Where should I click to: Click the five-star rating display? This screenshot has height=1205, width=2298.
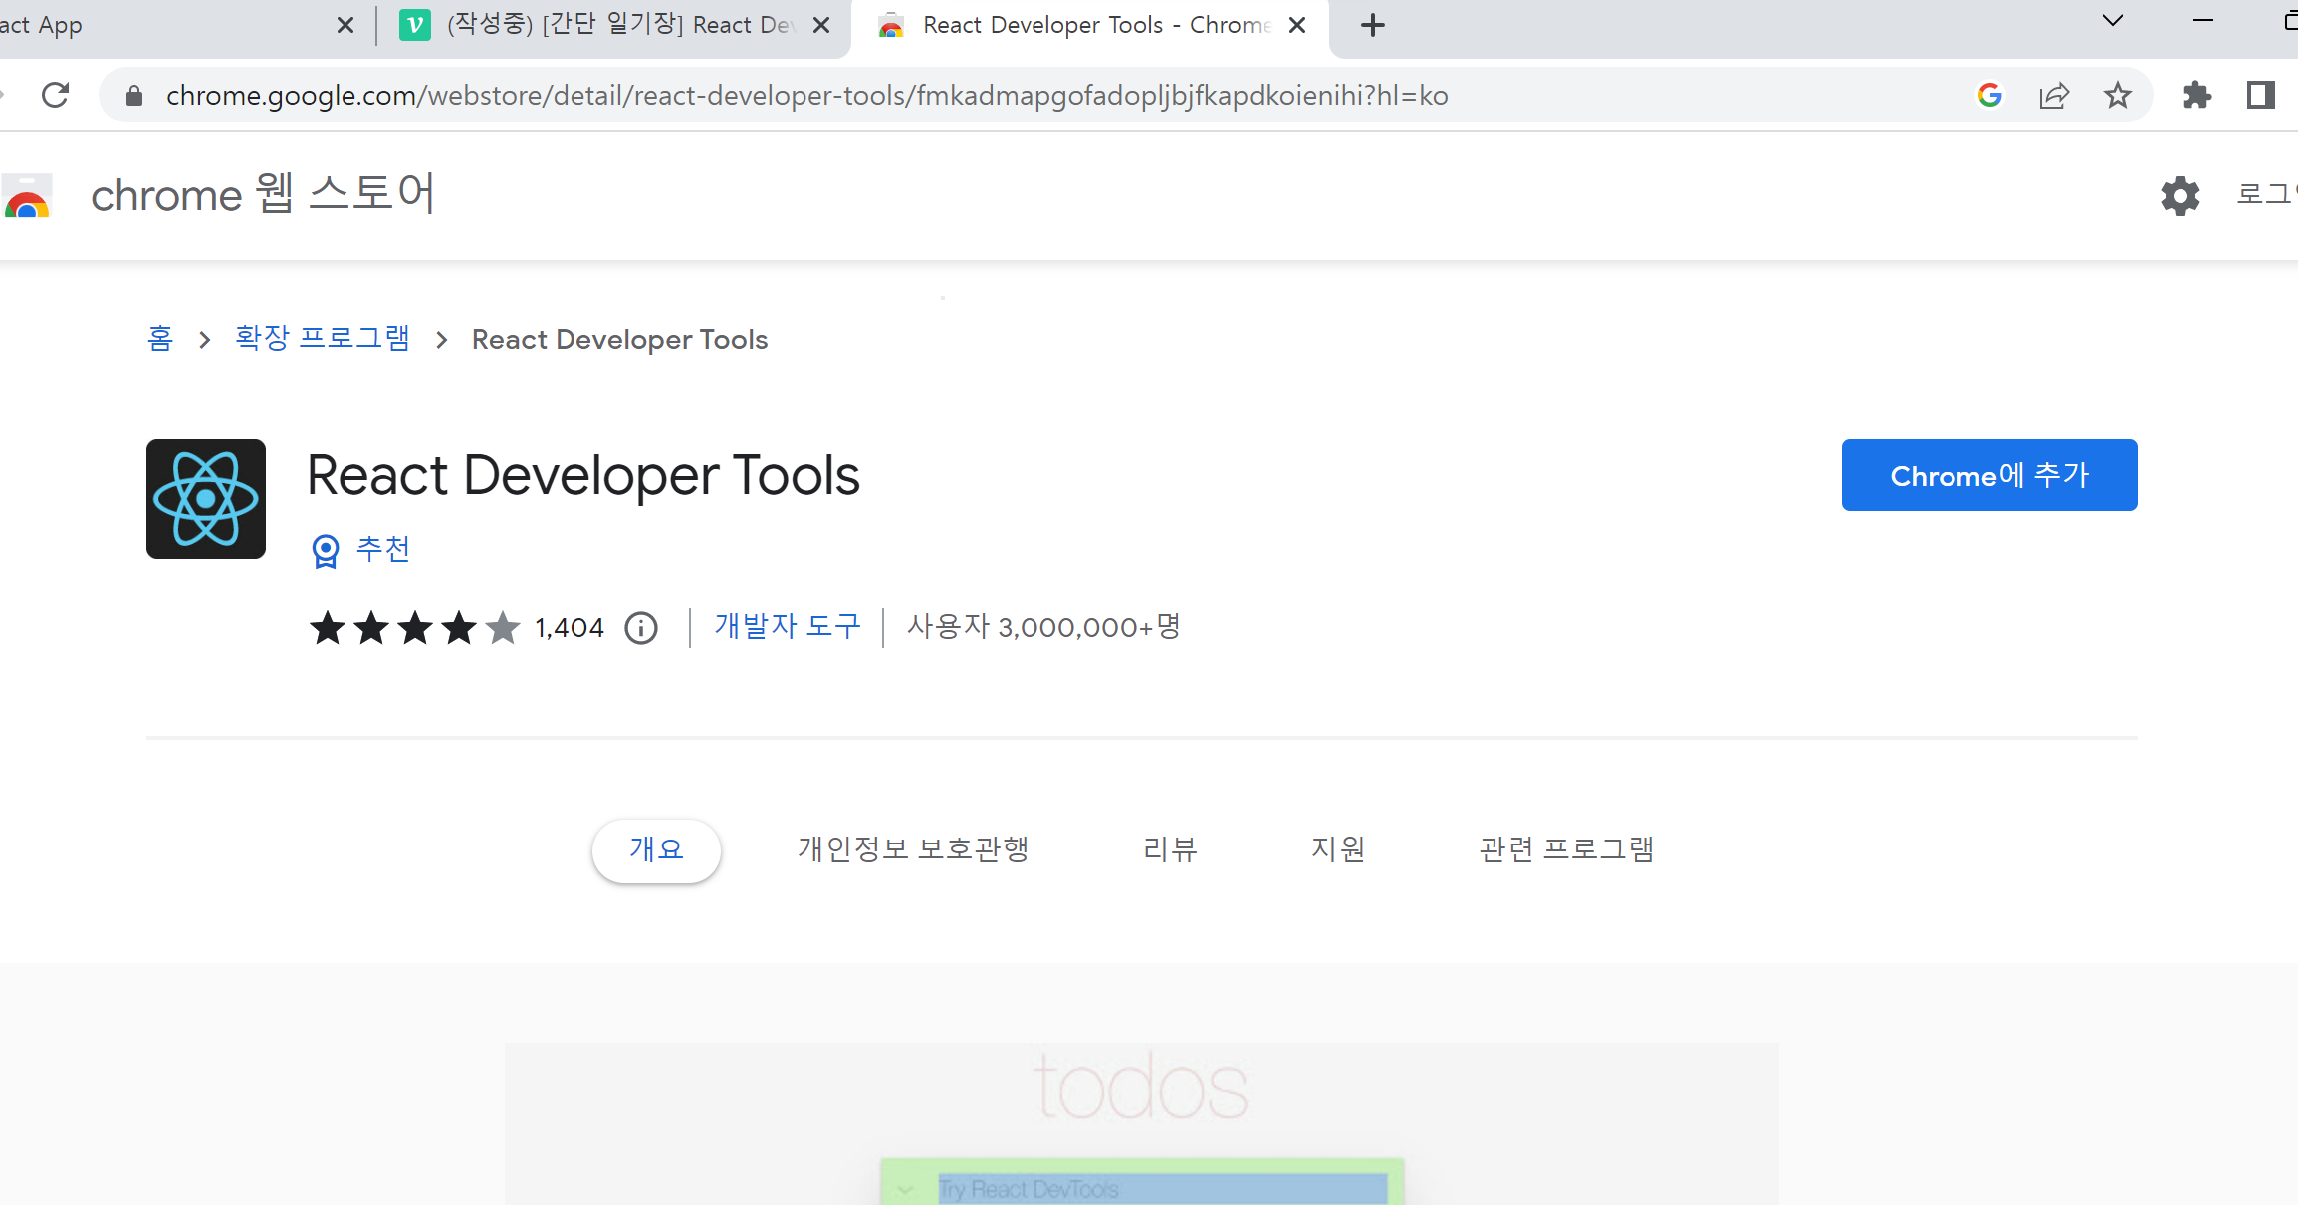[x=414, y=628]
